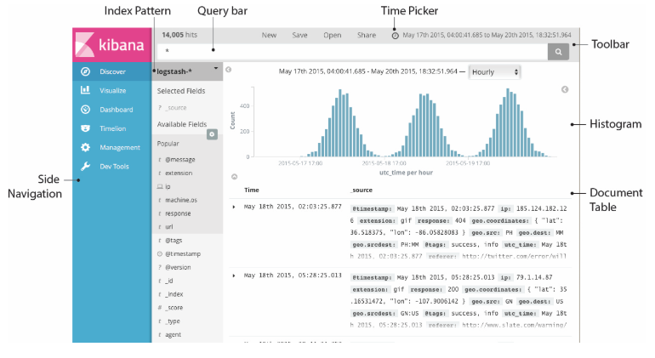Click the histogram date range heading
Image resolution: width=655 pixels, height=358 pixels.
[x=368, y=71]
